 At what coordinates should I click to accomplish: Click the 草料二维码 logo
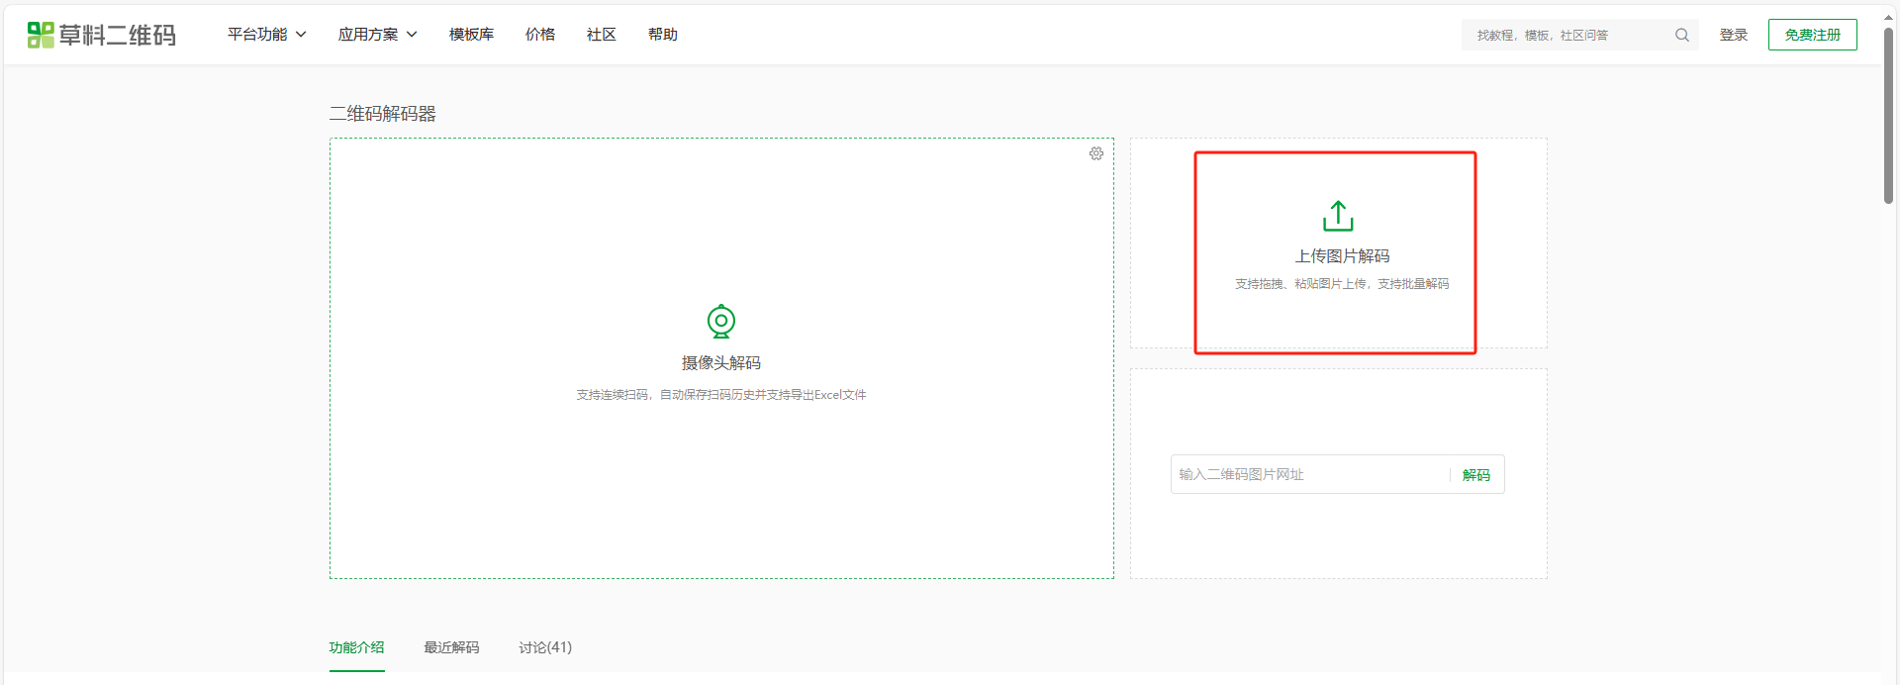pos(102,35)
